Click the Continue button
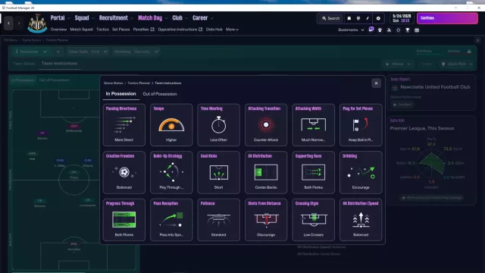The width and height of the screenshot is (485, 273). pos(447,18)
